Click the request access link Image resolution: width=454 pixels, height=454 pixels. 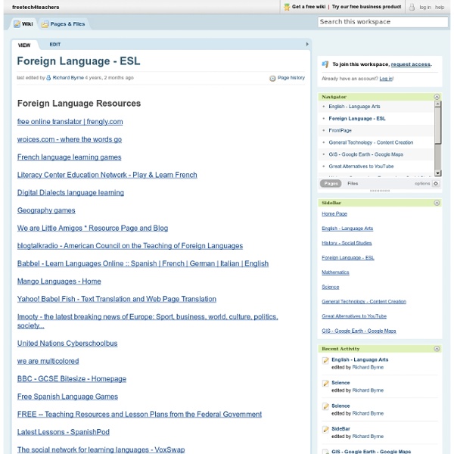pyautogui.click(x=411, y=64)
